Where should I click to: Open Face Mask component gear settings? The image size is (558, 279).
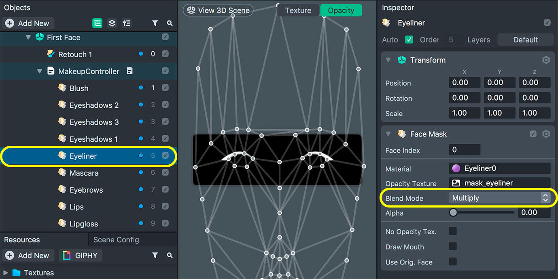coord(546,134)
